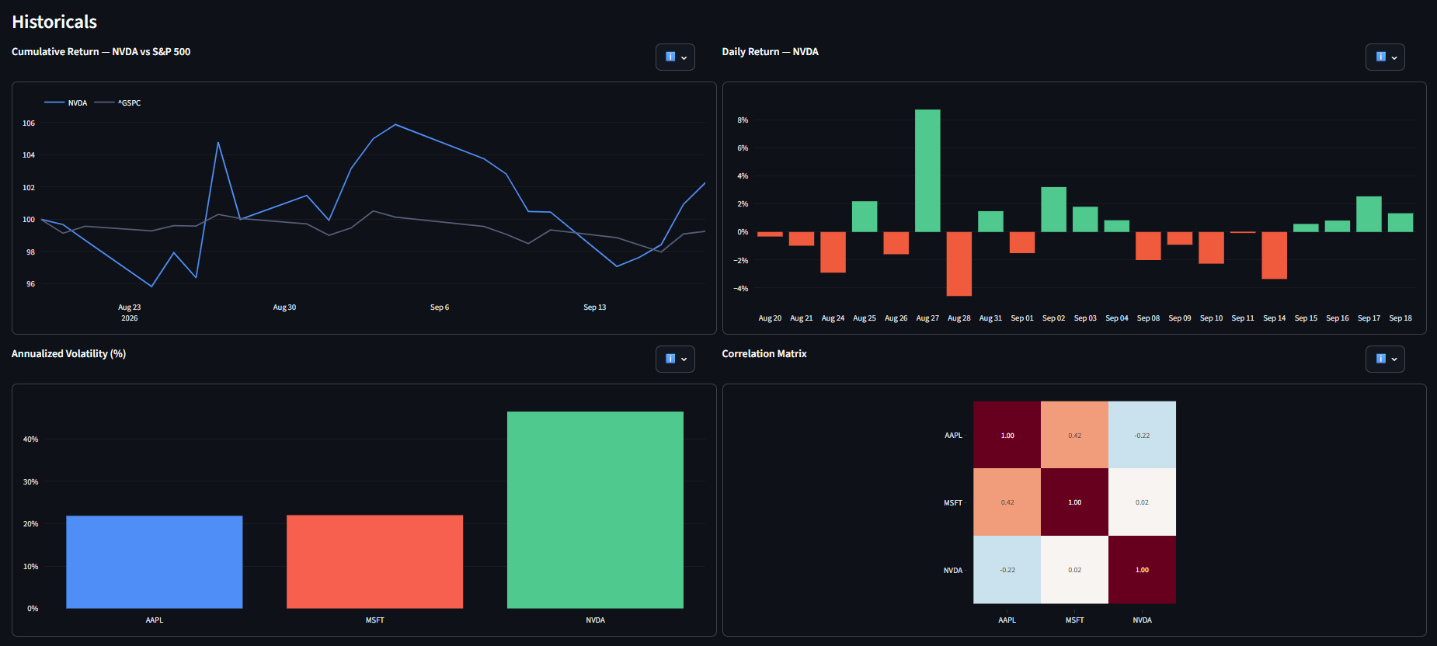Select the 1.00 cell in the NVDA row
This screenshot has height=646, width=1437.
click(1142, 570)
